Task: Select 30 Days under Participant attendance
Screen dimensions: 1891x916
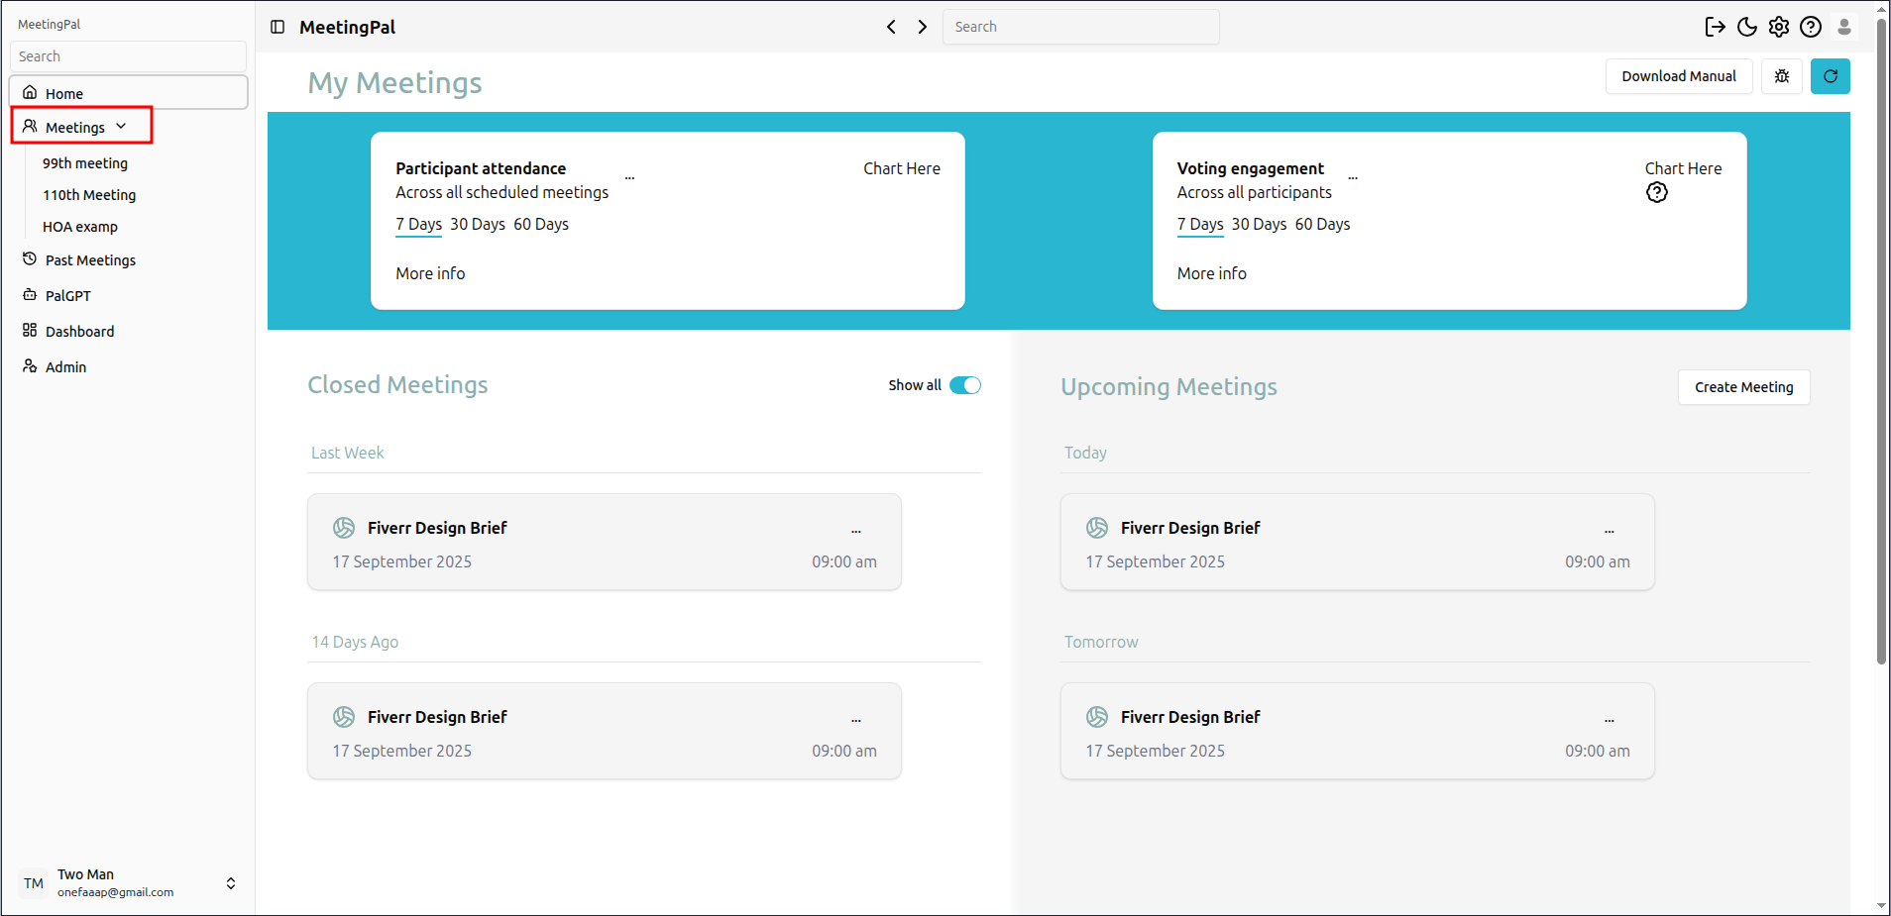Action: (478, 224)
